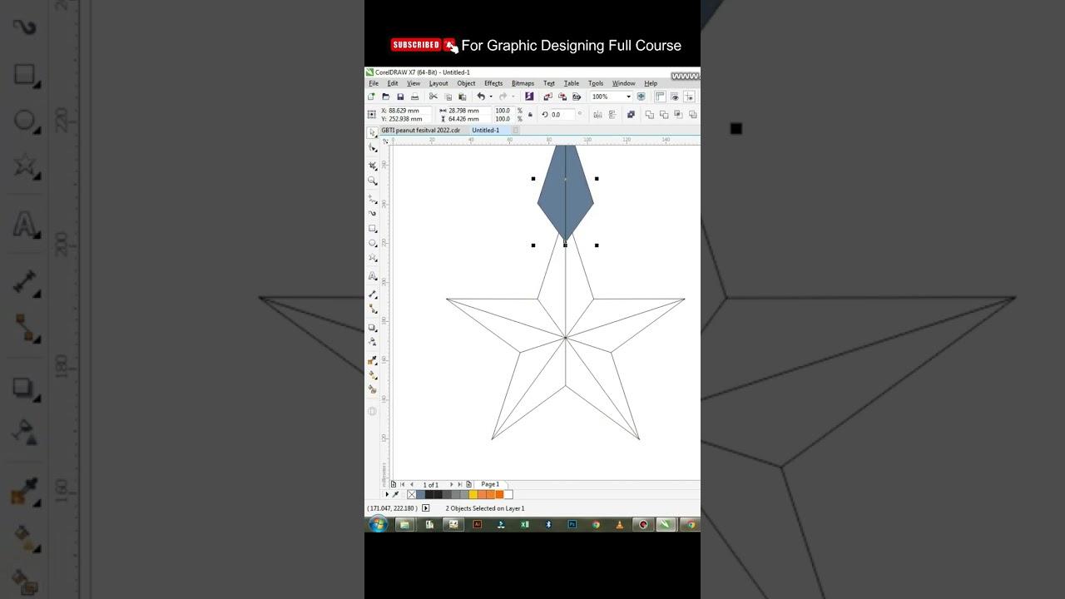Open the Edit menu

point(392,83)
